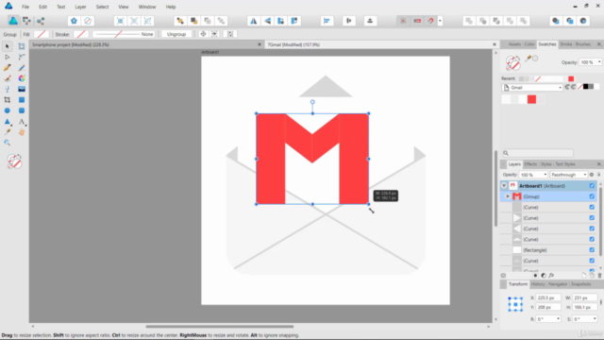Select the Vector Brush tool
Image resolution: width=604 pixels, height=340 pixels.
pyautogui.click(x=7, y=78)
